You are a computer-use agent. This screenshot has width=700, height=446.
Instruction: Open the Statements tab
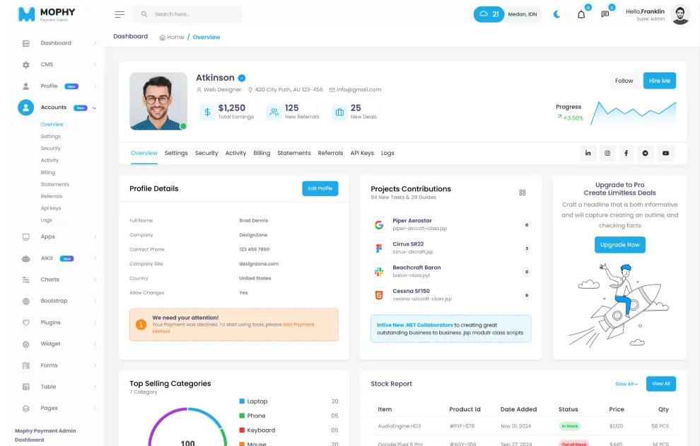293,154
